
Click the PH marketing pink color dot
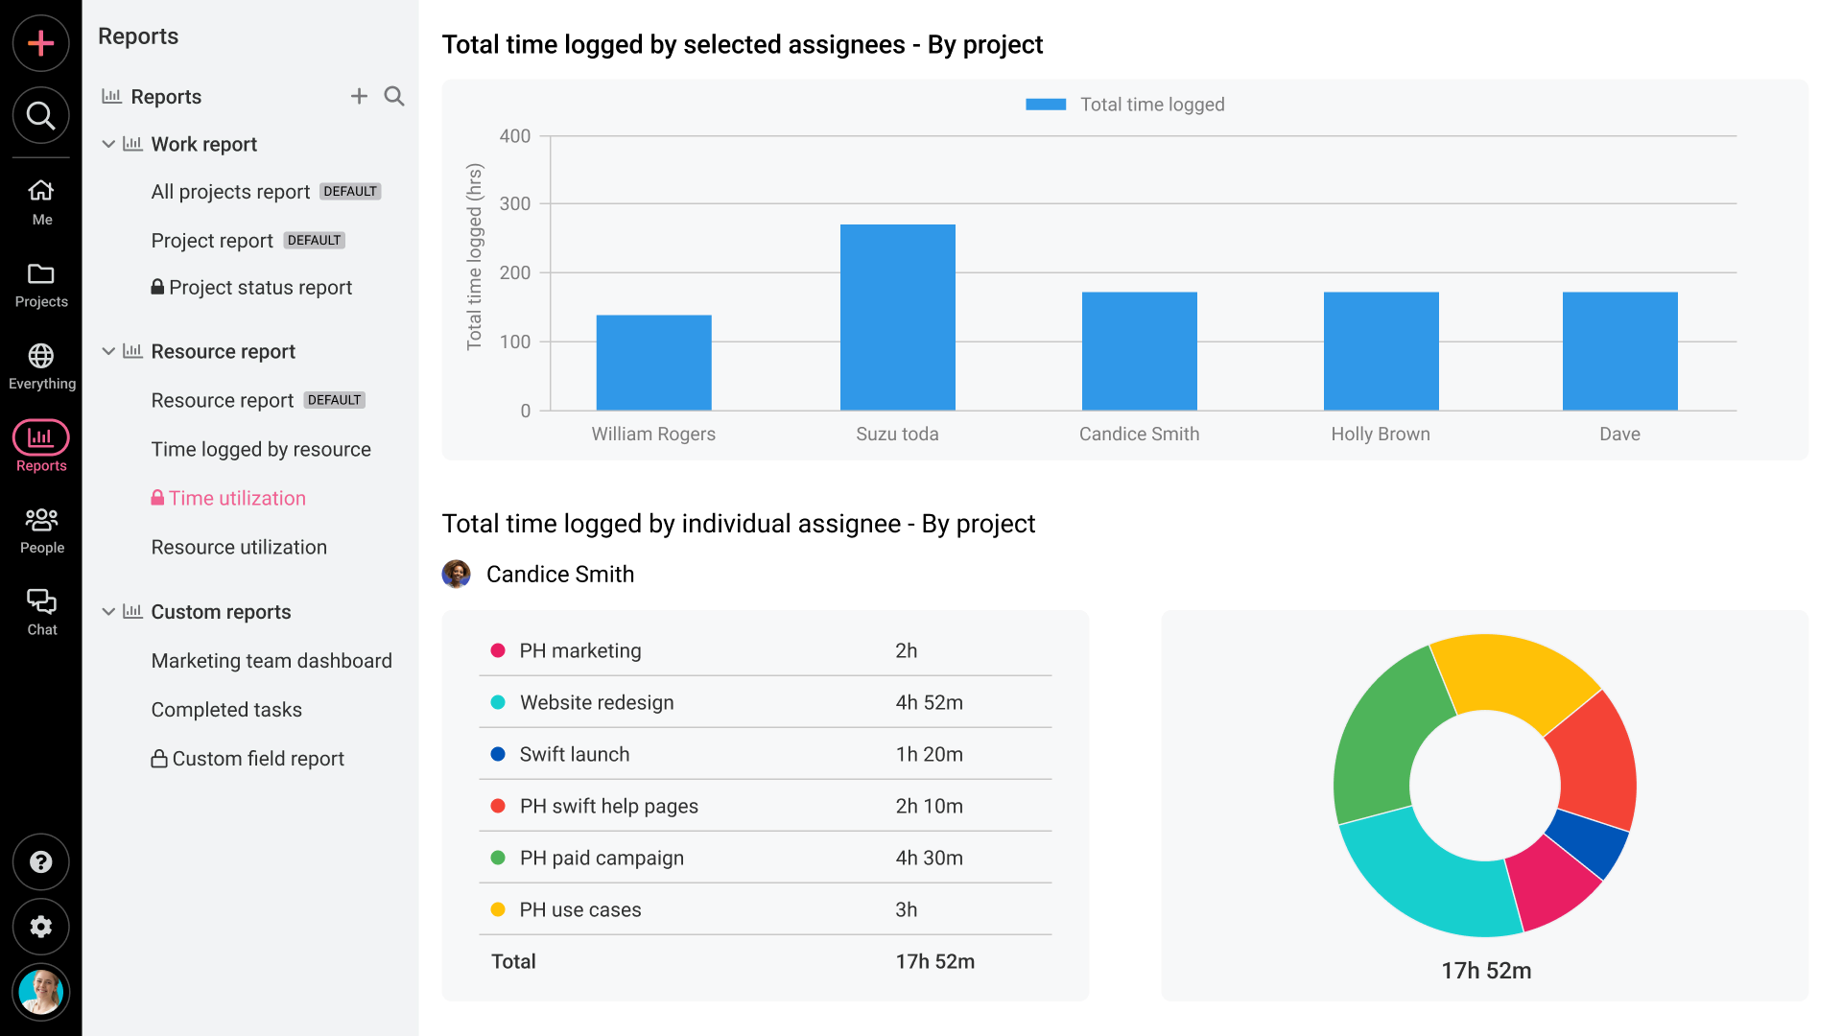498,650
